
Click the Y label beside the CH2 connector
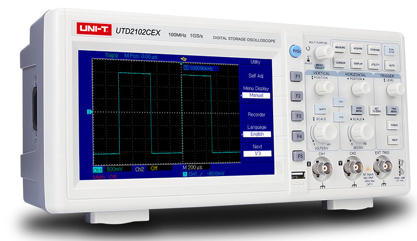coord(340,163)
